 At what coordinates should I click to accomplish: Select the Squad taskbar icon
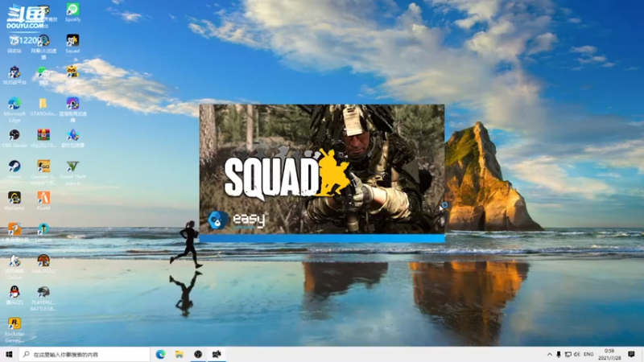(217, 354)
